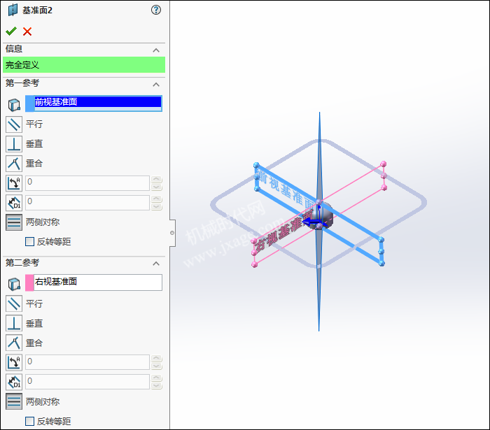Toggle the angle option in first reference
490x430 pixels.
click(14, 183)
